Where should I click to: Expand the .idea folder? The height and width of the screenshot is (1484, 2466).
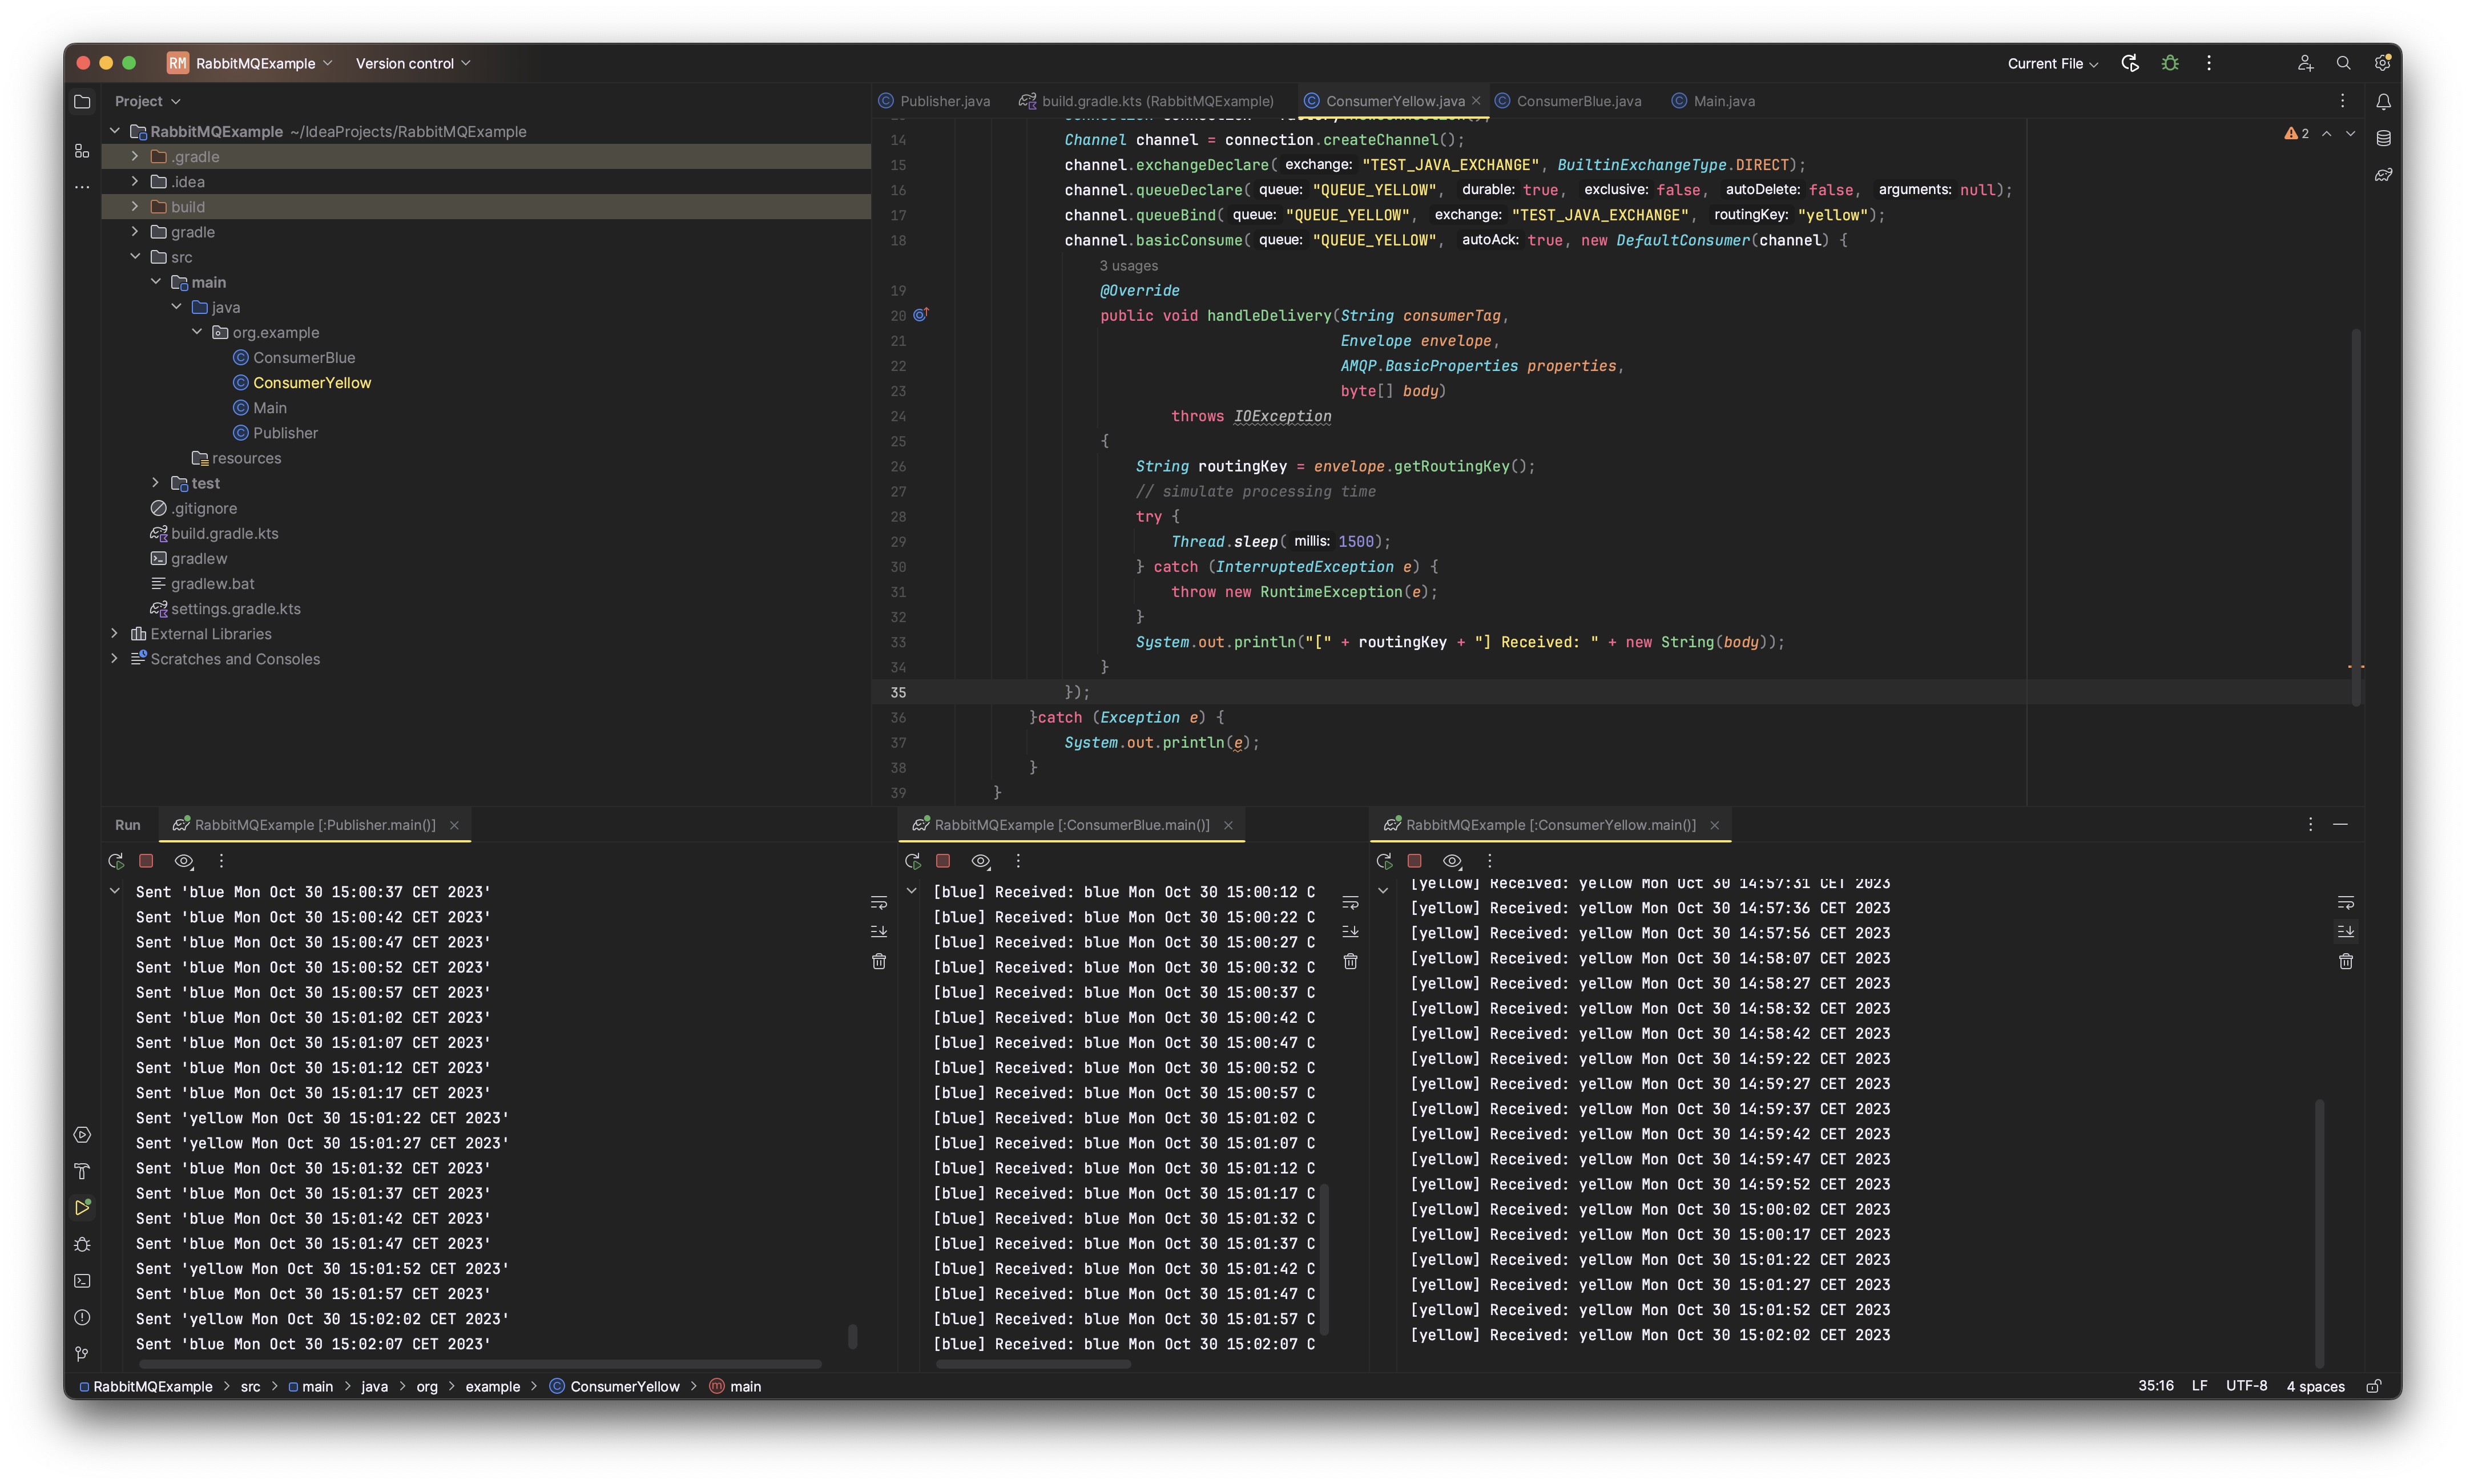(135, 181)
